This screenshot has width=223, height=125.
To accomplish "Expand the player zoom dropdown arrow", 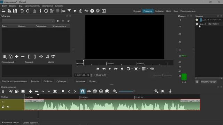I will [140, 69].
